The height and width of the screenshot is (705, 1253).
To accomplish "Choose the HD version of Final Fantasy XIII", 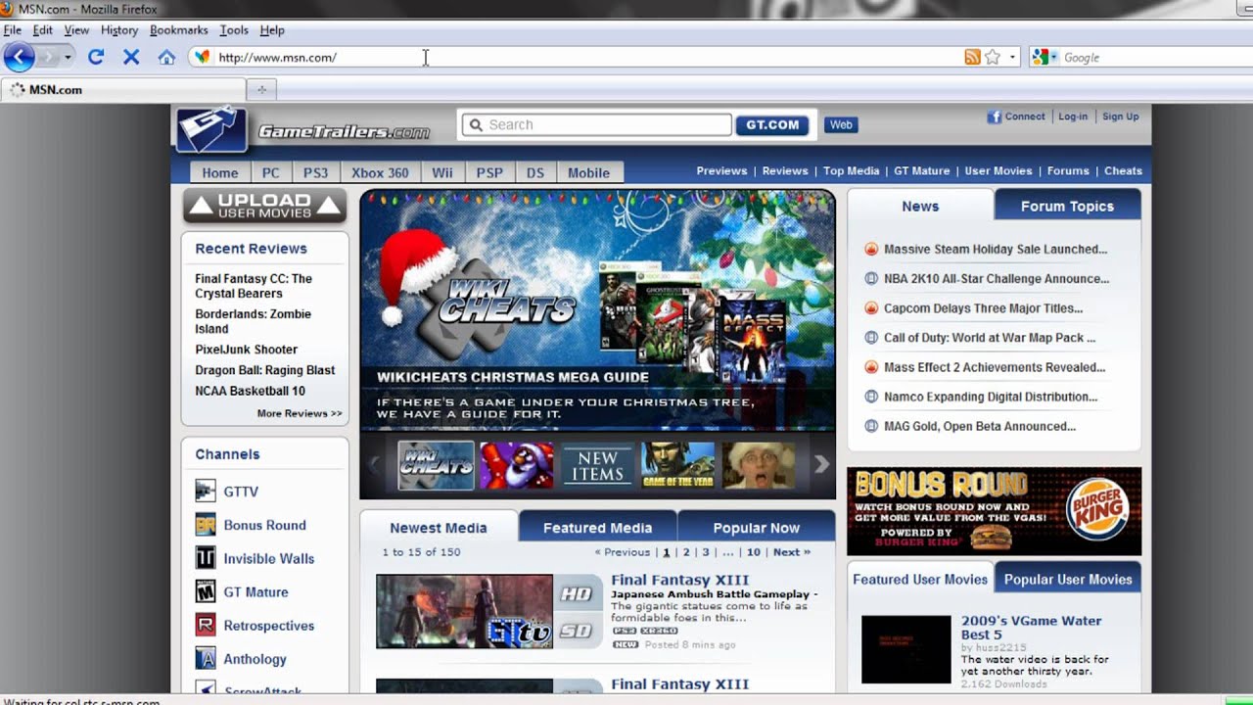I will (577, 593).
